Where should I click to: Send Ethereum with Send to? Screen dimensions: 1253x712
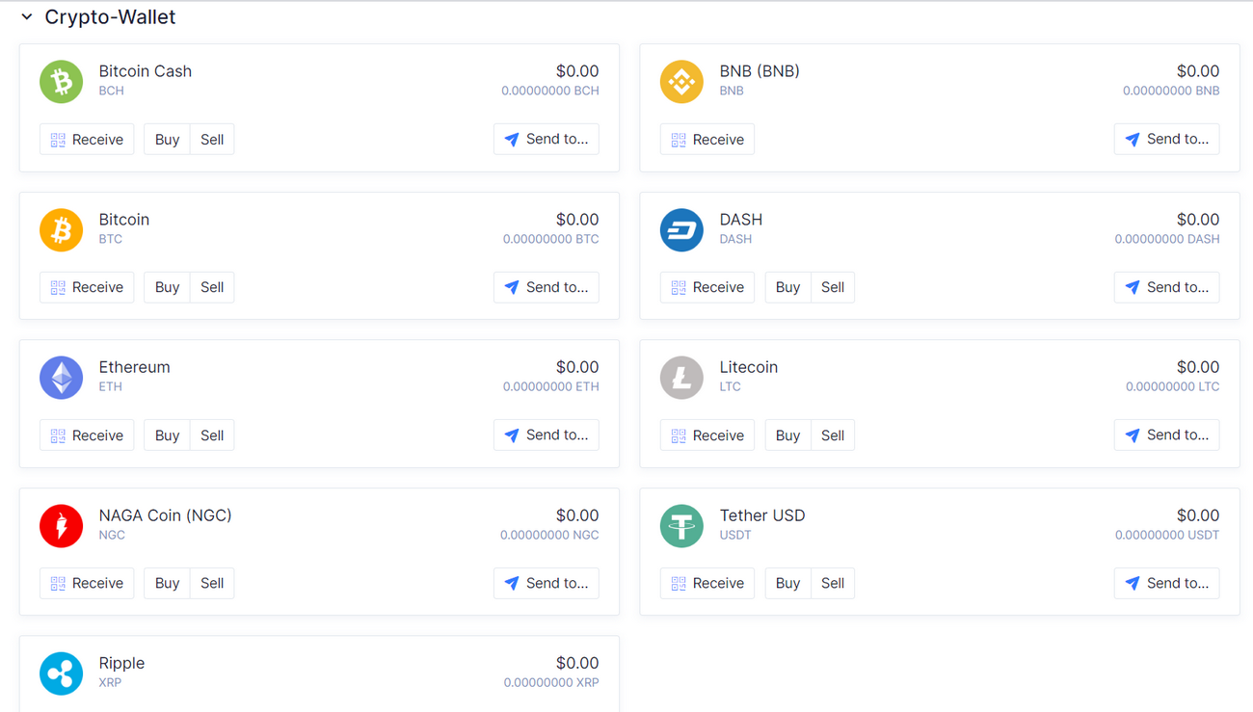pyautogui.click(x=547, y=435)
